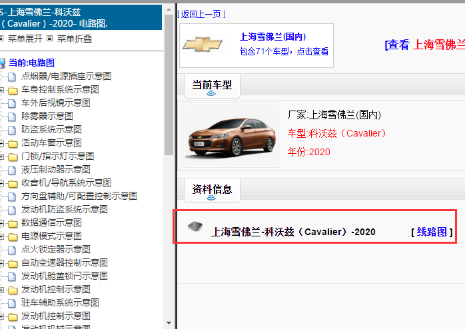Expand the 数据通信示意图 tree node

(x=1, y=224)
